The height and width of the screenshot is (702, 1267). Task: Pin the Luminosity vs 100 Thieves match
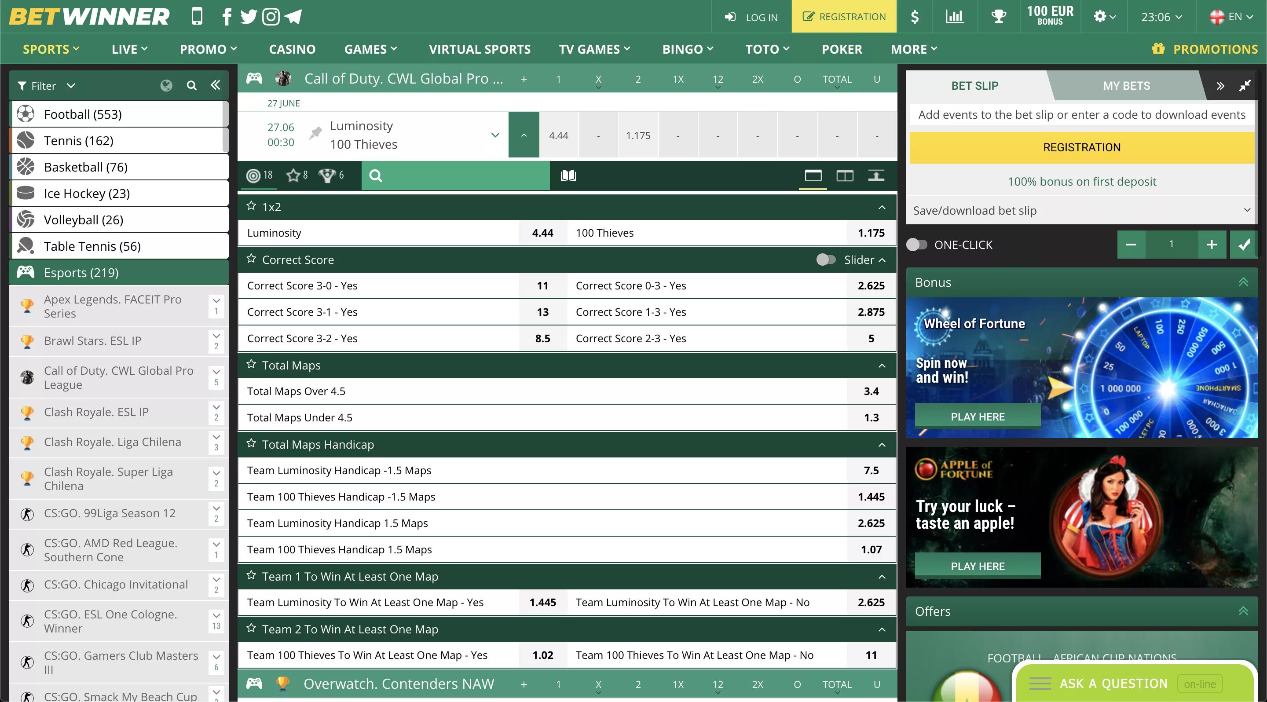tap(315, 133)
